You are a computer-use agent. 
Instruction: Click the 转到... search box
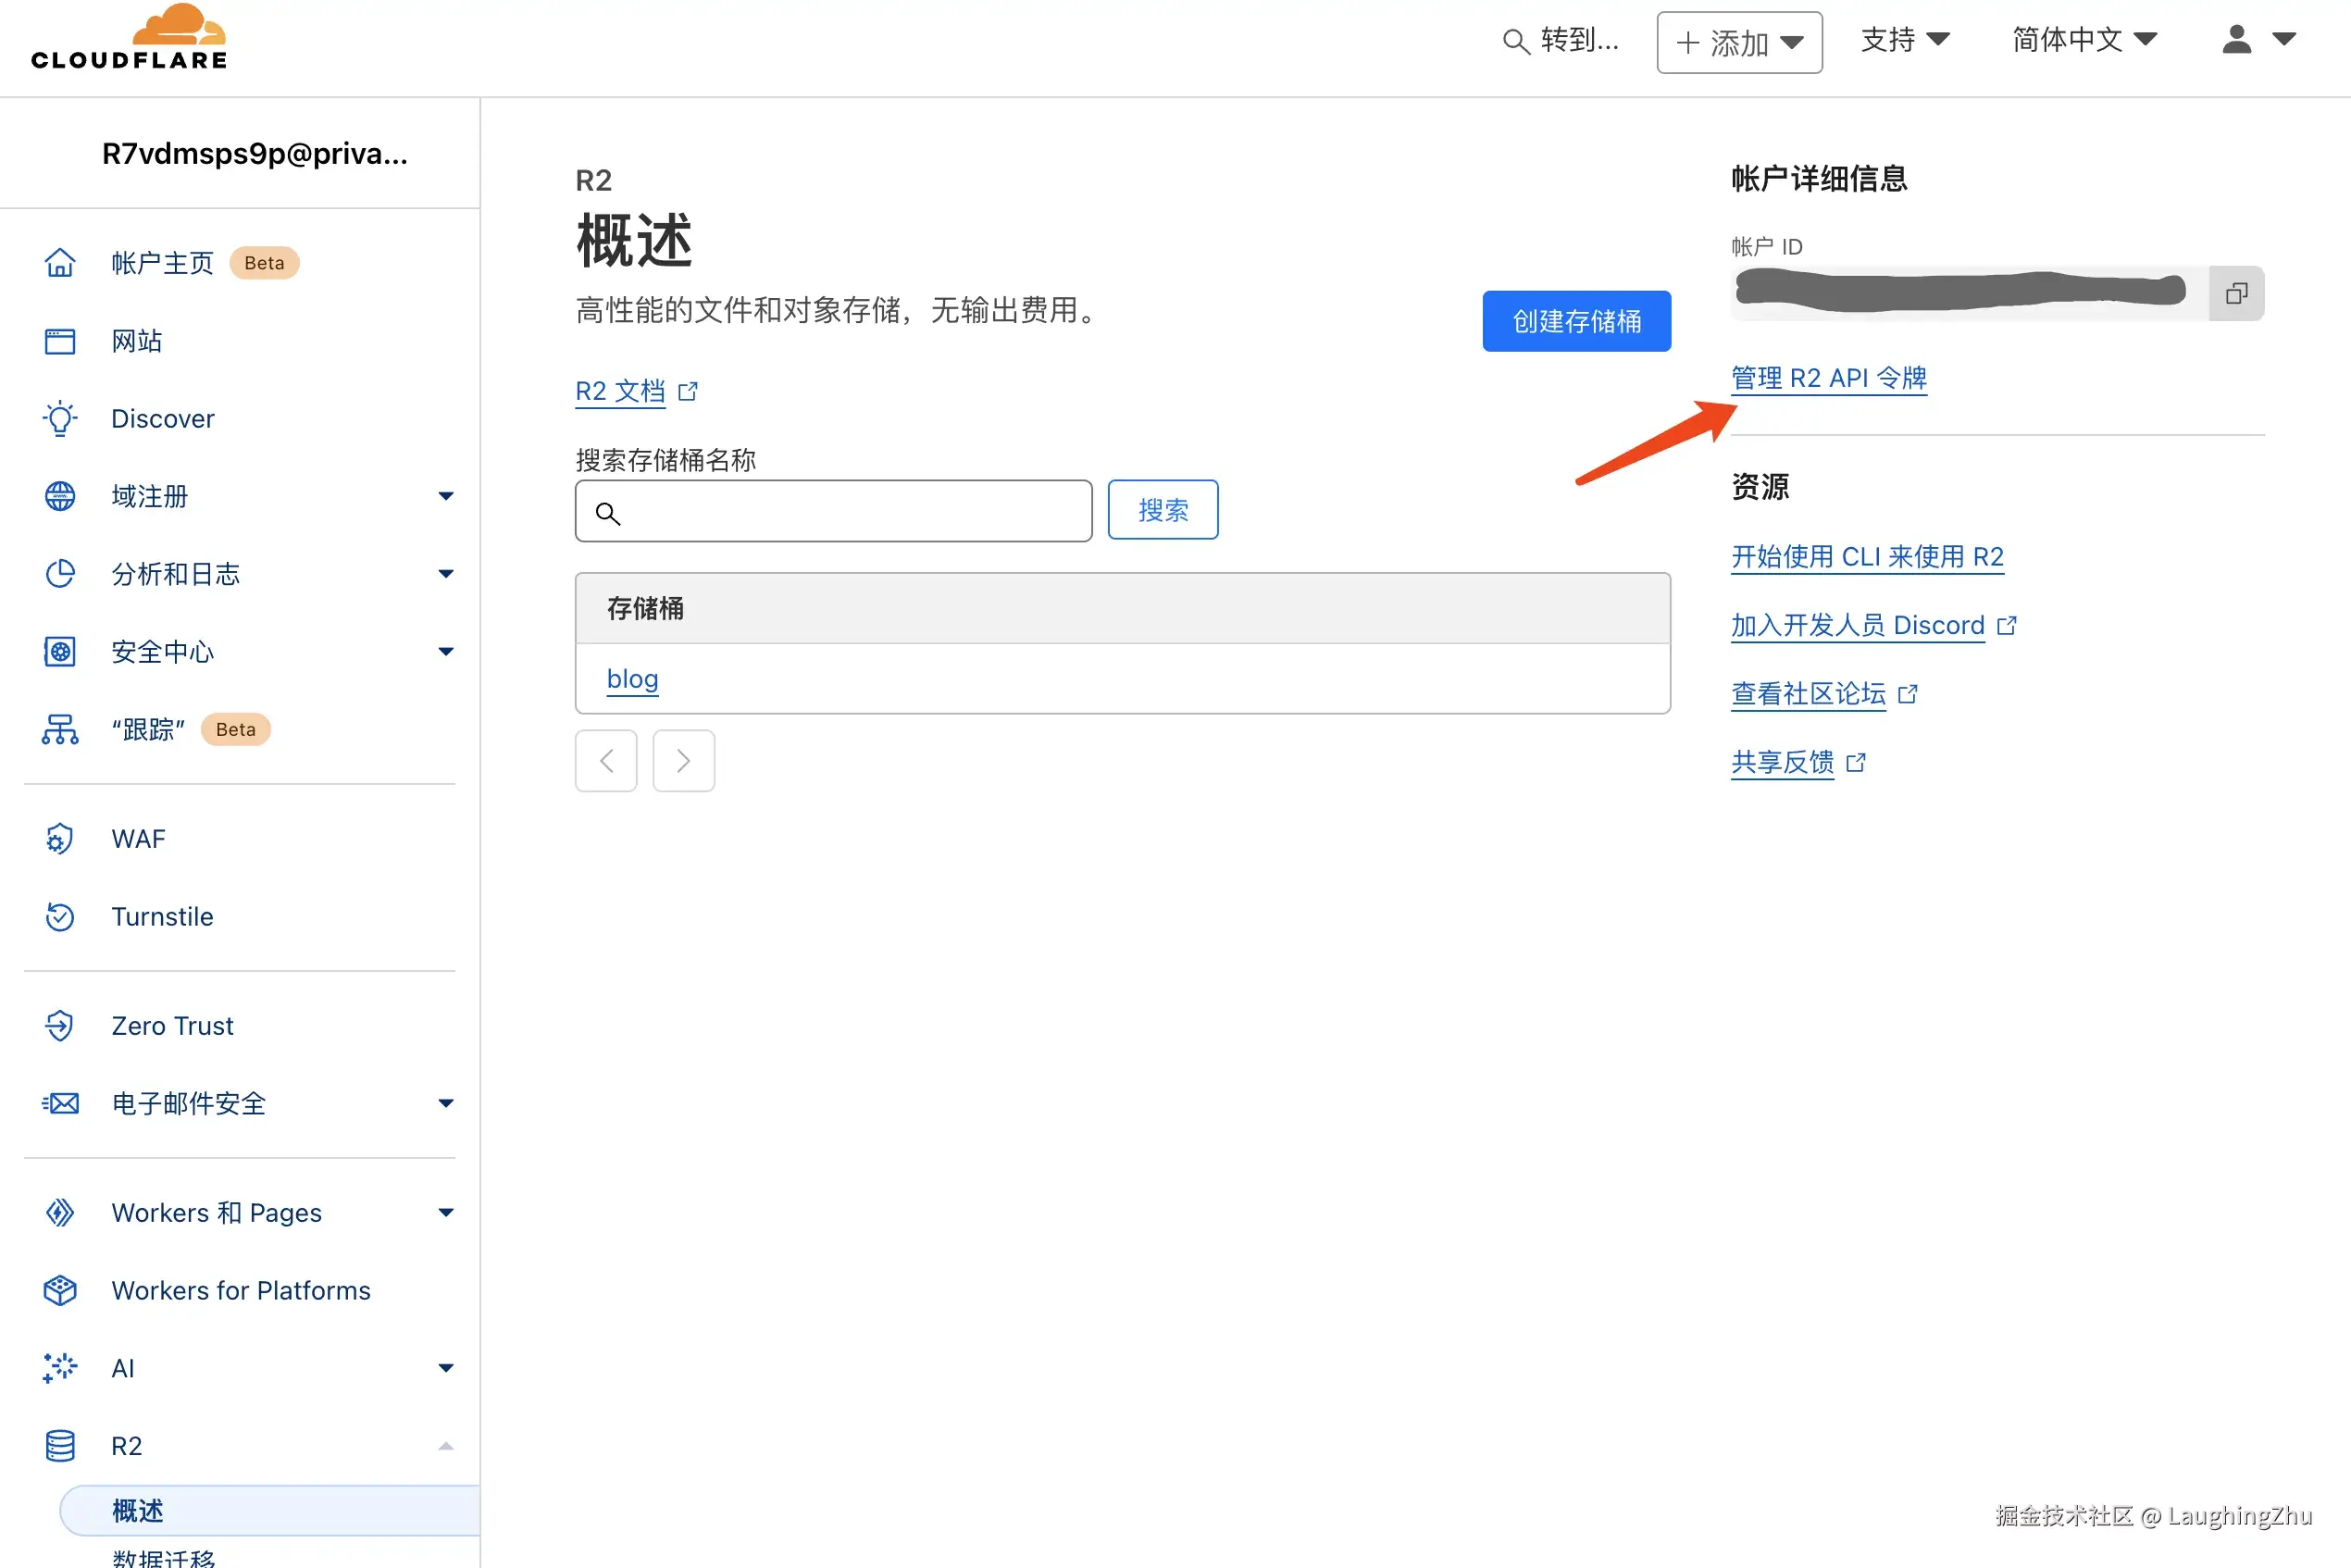click(x=1560, y=41)
